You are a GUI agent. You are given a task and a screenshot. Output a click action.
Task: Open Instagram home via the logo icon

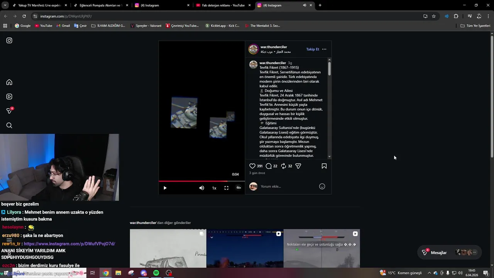tap(9, 41)
